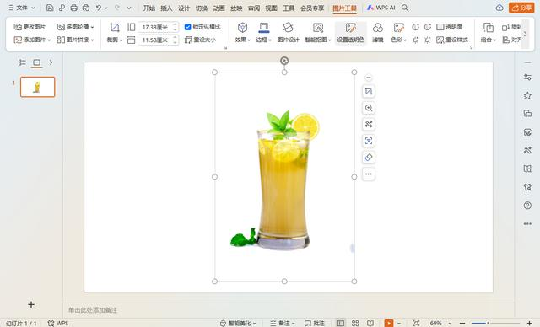Click the 重设大小 (reset size) button

click(201, 40)
